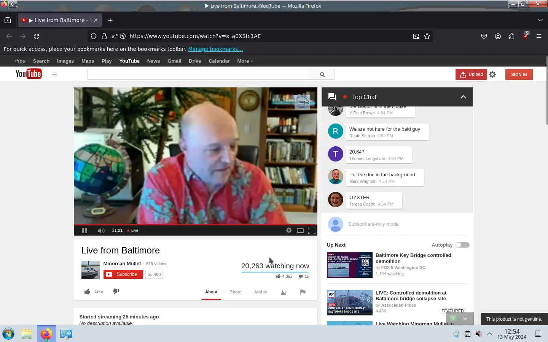Viewport: 548px width, 342px height.
Task: Click the YouTube logo
Action: pyautogui.click(x=29, y=74)
